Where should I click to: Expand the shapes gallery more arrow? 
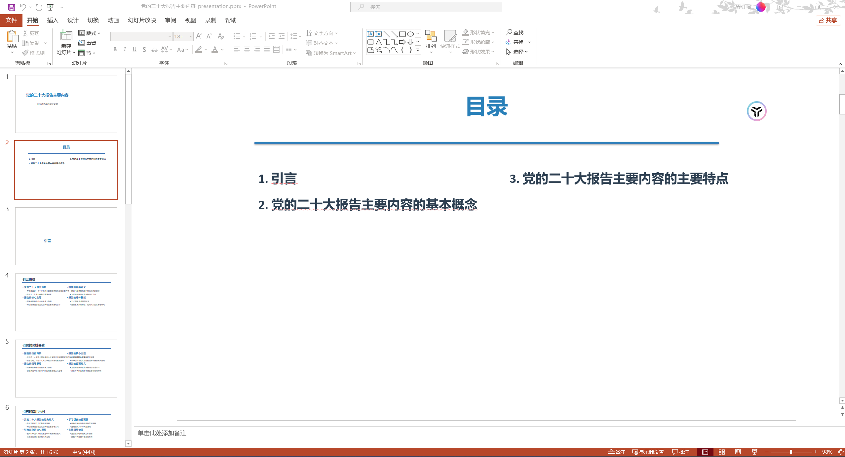pyautogui.click(x=418, y=50)
